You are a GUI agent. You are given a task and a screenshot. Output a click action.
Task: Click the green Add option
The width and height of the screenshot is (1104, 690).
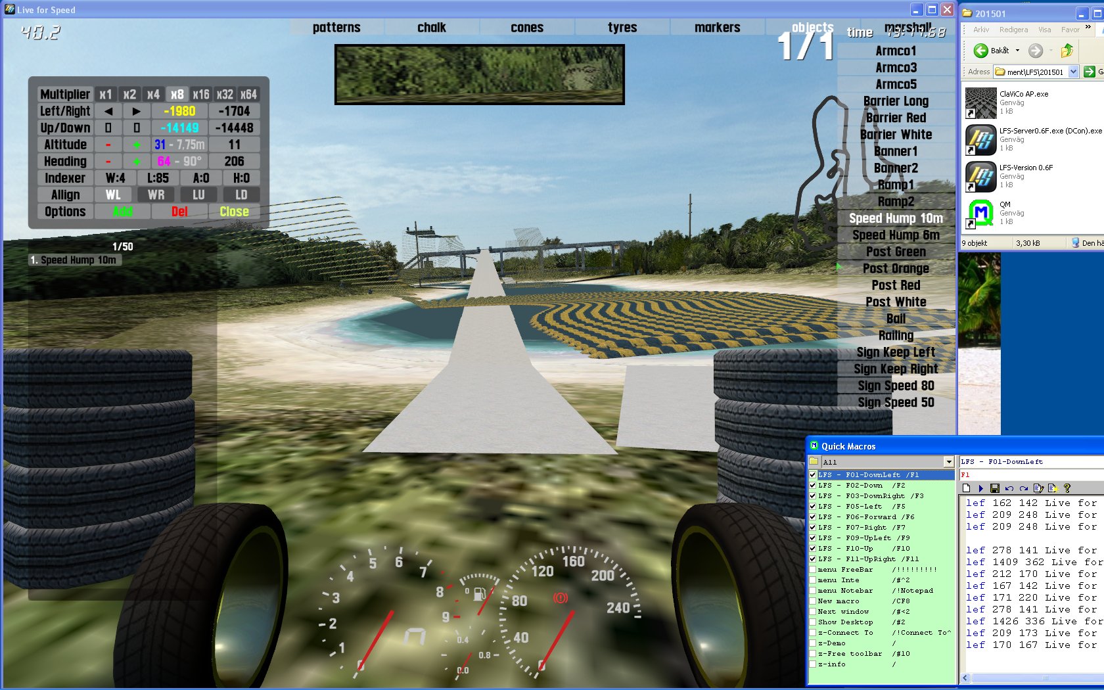coord(123,212)
